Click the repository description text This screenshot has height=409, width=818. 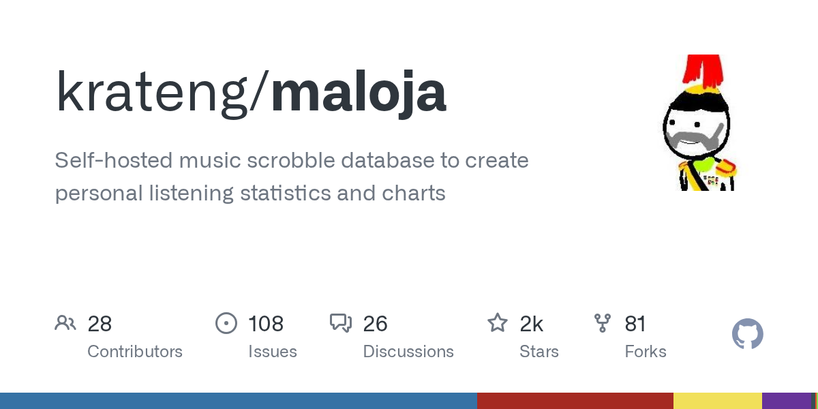tap(292, 177)
